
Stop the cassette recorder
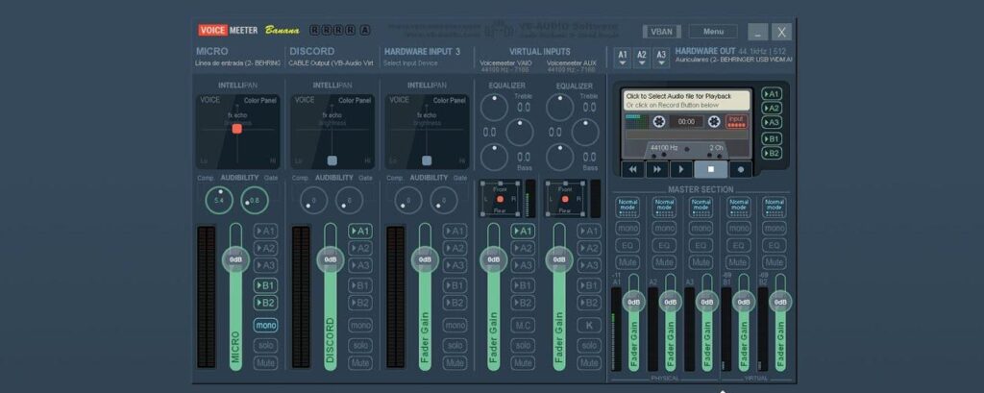[711, 169]
